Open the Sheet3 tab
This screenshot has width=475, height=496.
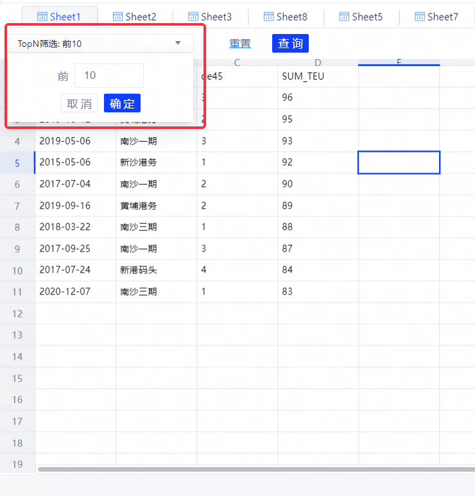click(x=210, y=17)
